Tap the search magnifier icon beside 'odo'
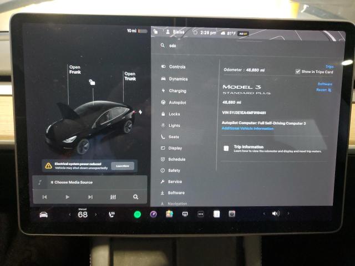355x266 pixels. point(163,45)
